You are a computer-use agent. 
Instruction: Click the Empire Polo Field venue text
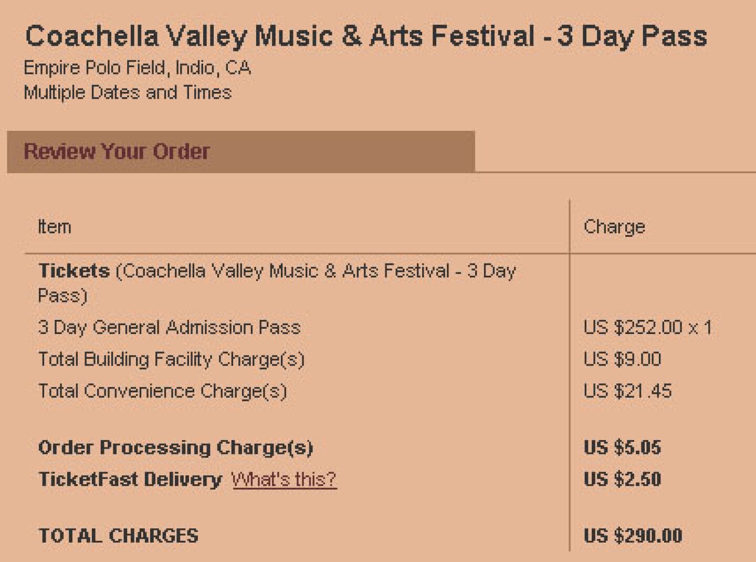click(137, 68)
